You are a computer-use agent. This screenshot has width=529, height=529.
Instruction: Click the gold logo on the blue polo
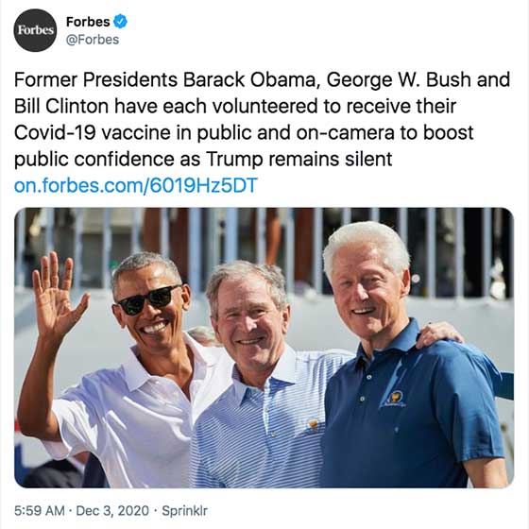tap(394, 399)
